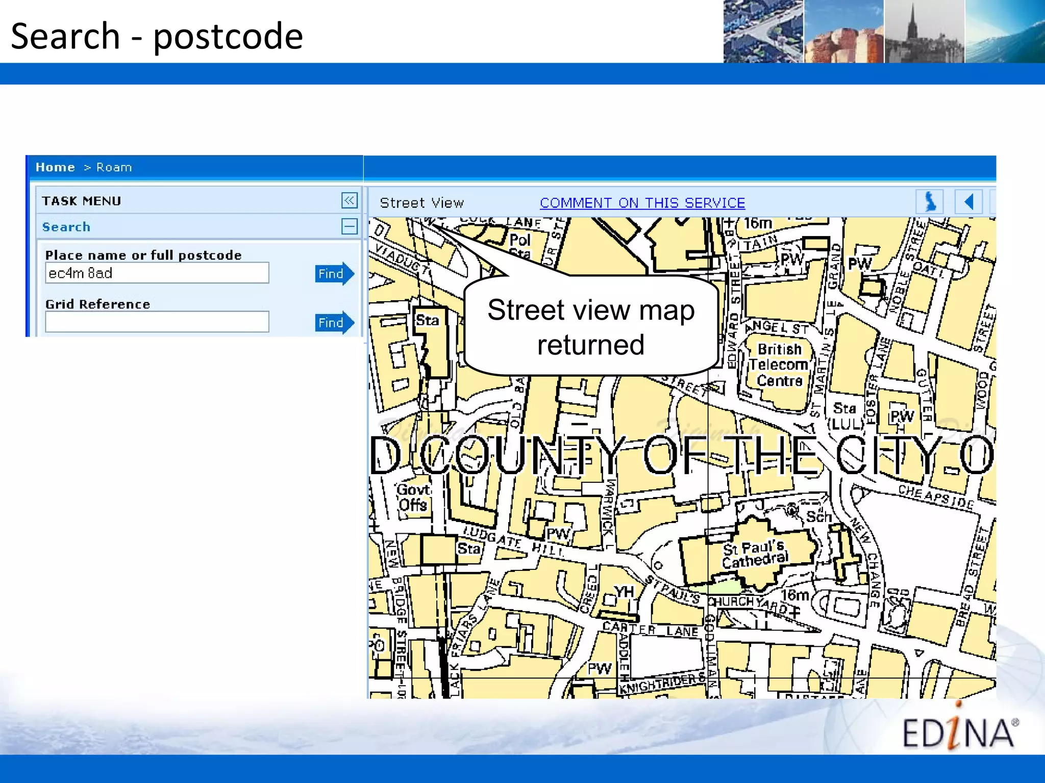Click the cathedral spire header thumbnail

tap(924, 32)
